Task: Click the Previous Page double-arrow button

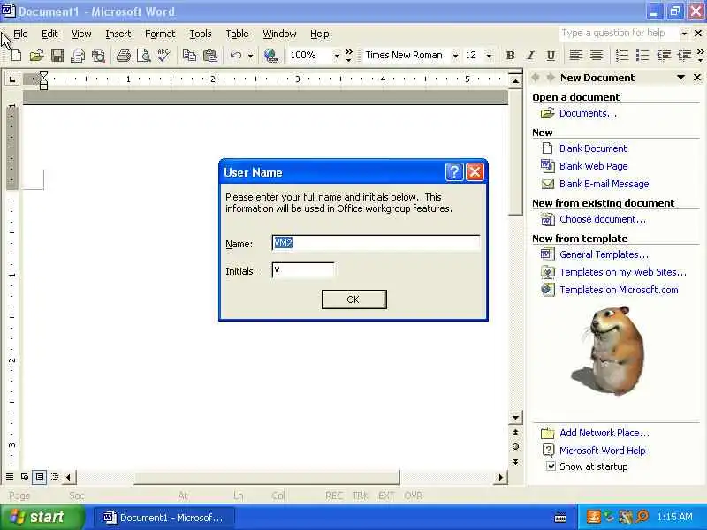Action: 515,432
